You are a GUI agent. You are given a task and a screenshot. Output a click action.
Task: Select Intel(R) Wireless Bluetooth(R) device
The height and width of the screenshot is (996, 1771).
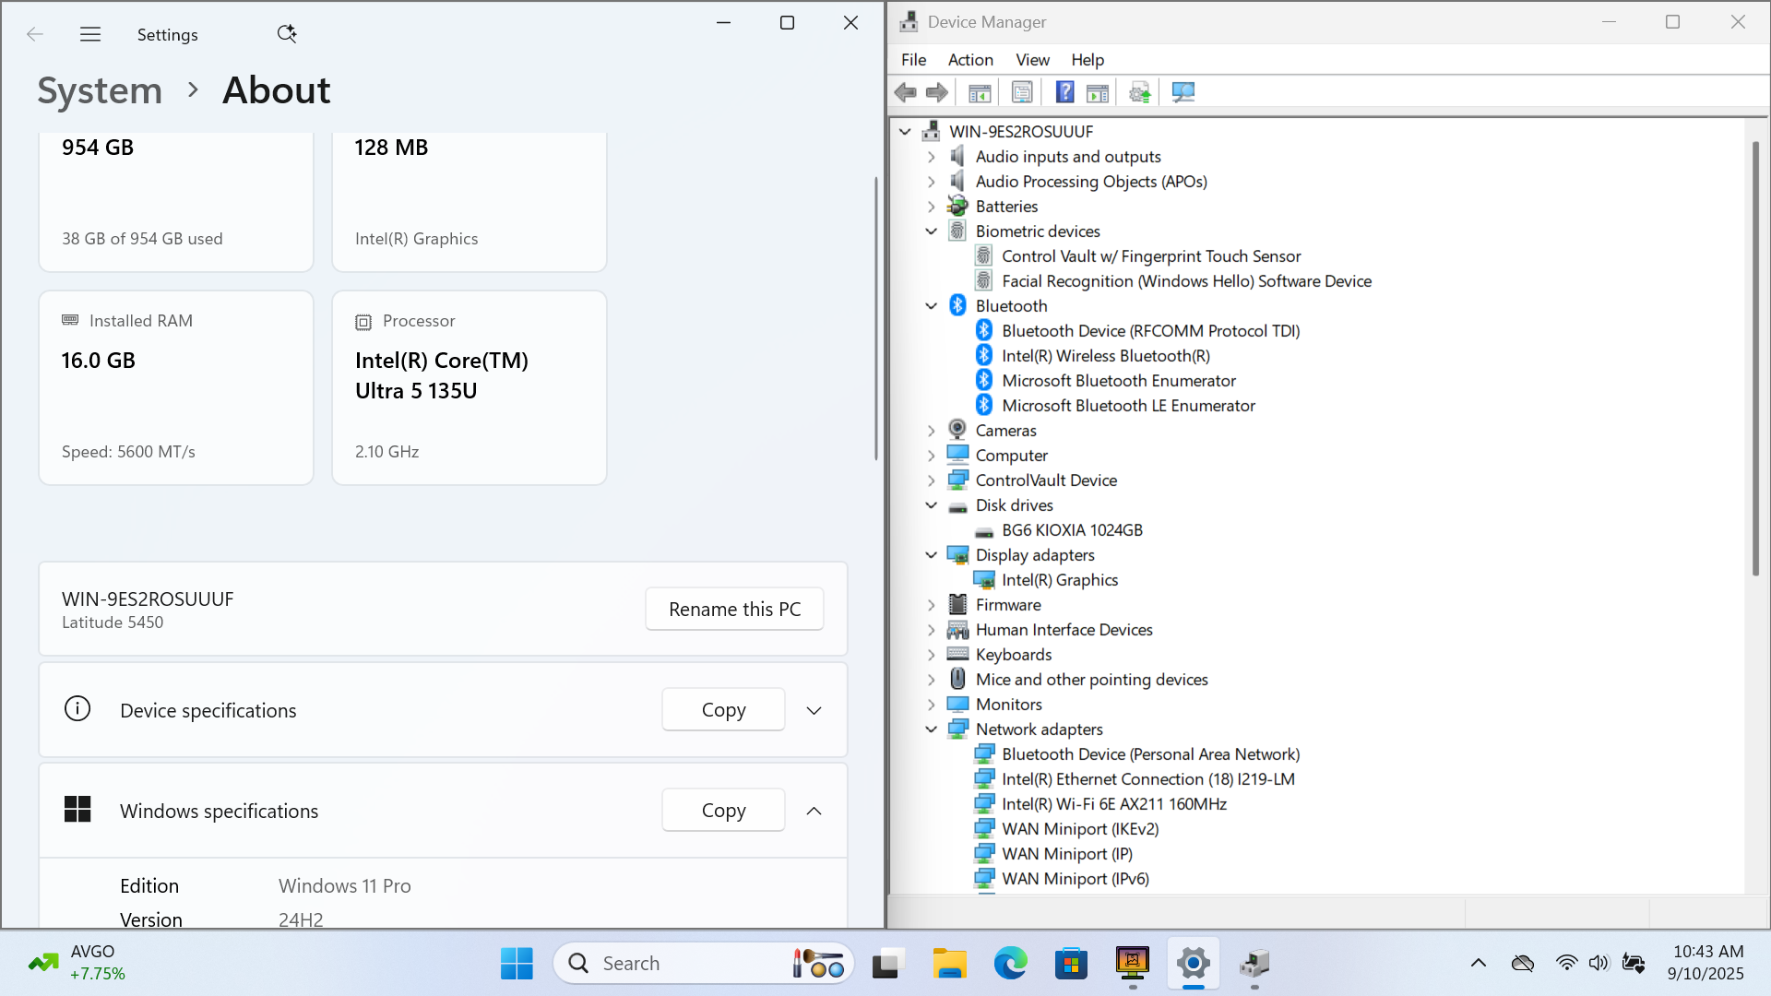[1106, 356]
